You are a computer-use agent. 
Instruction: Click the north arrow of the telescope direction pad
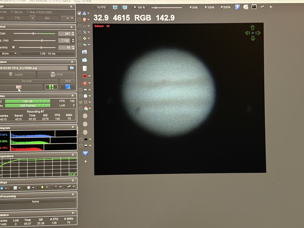click(x=253, y=27)
